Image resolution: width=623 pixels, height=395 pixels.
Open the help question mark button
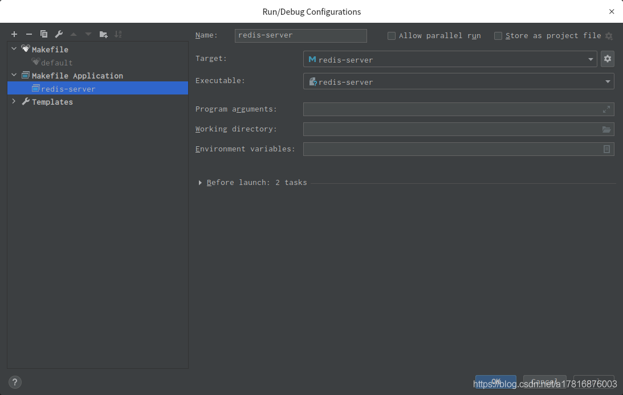(x=15, y=382)
